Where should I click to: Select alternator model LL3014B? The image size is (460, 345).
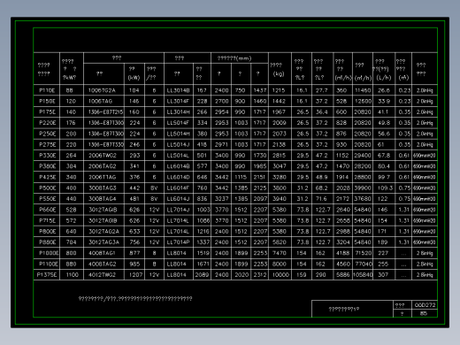click(178, 90)
